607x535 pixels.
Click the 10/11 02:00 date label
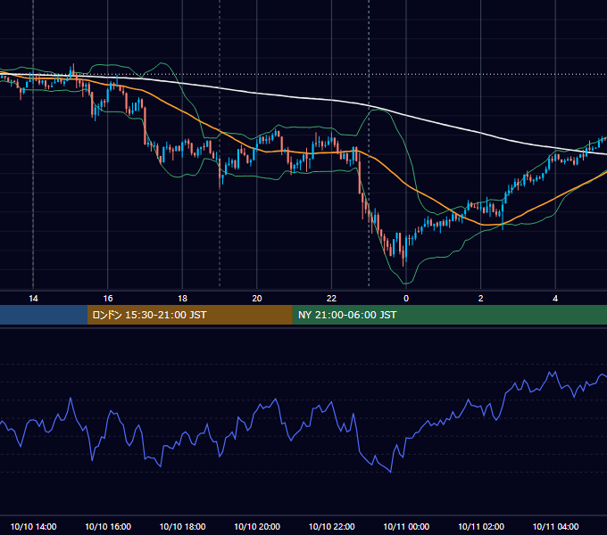click(x=481, y=526)
